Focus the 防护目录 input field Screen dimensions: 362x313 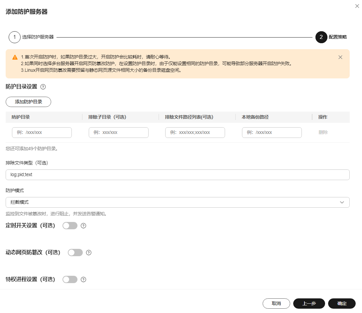coord(42,133)
